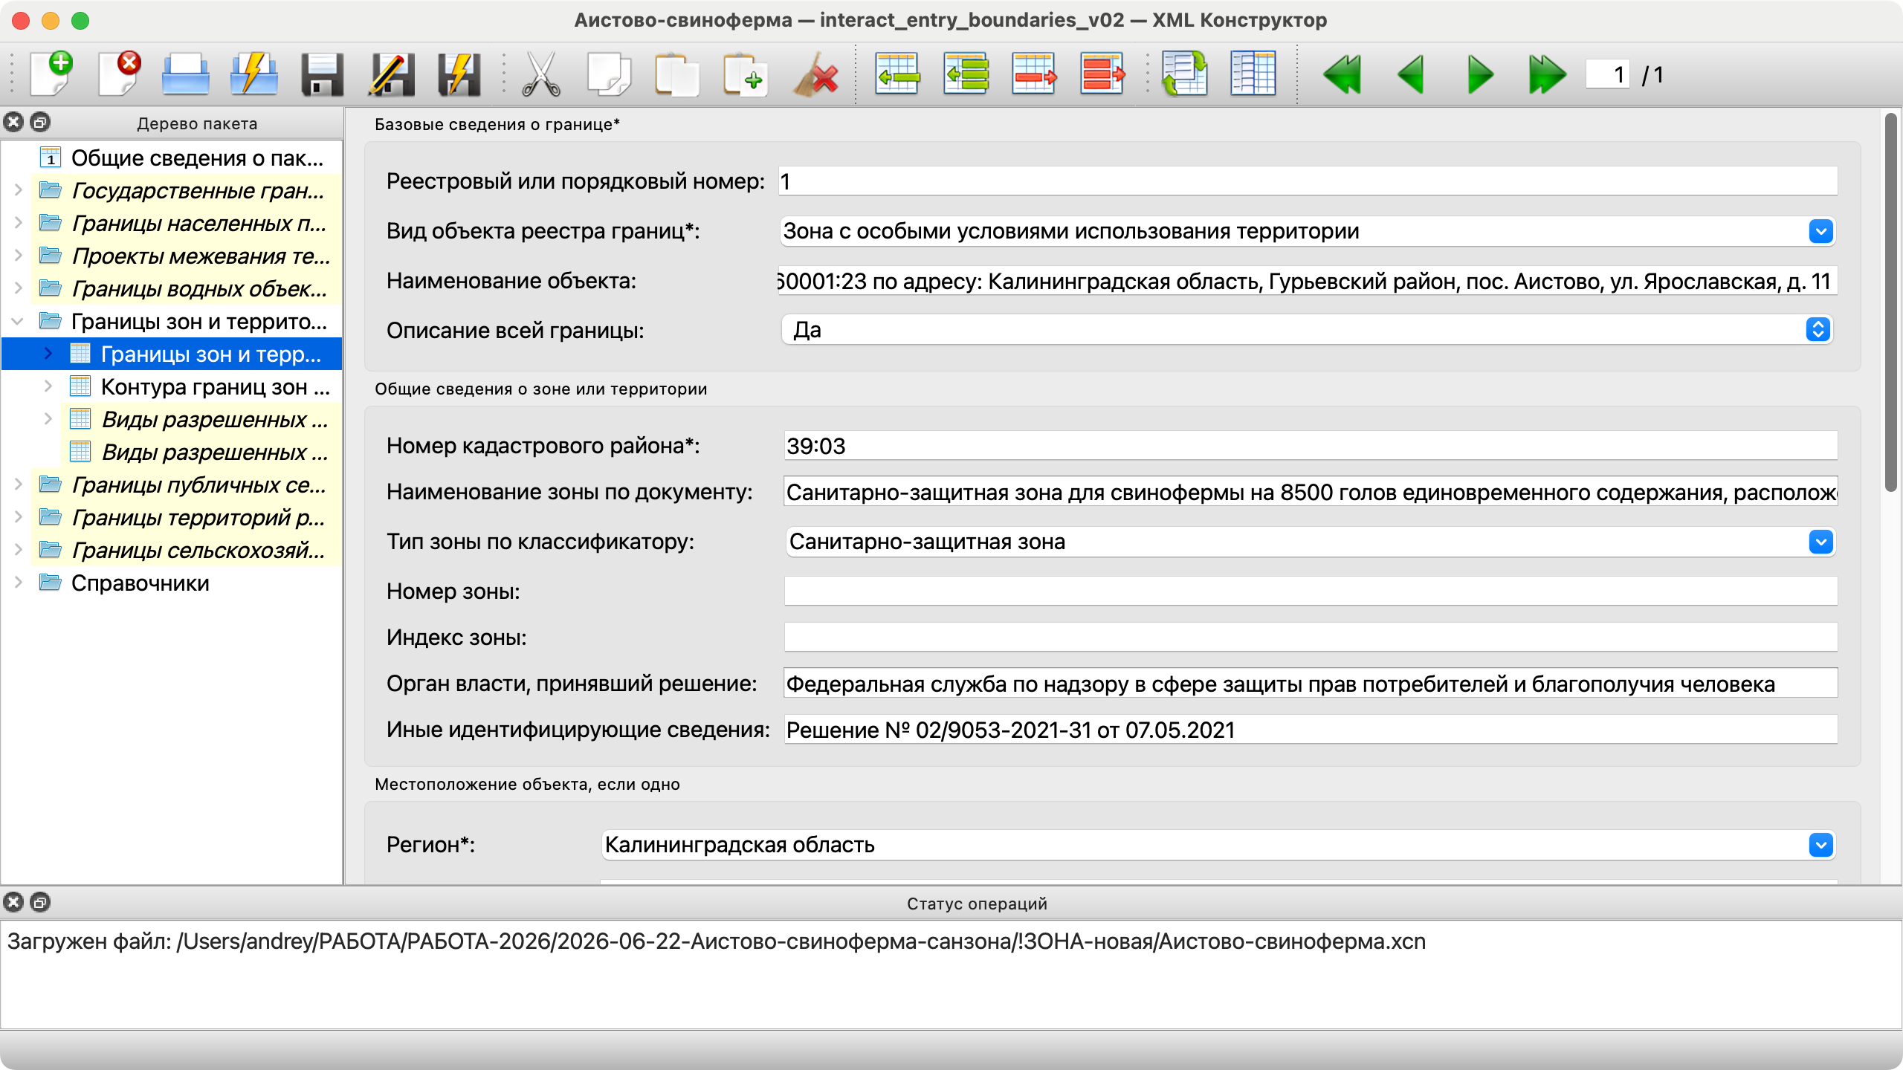Viewport: 1903px width, 1070px height.
Task: Click the record number field showing 1
Action: pyautogui.click(x=1608, y=74)
